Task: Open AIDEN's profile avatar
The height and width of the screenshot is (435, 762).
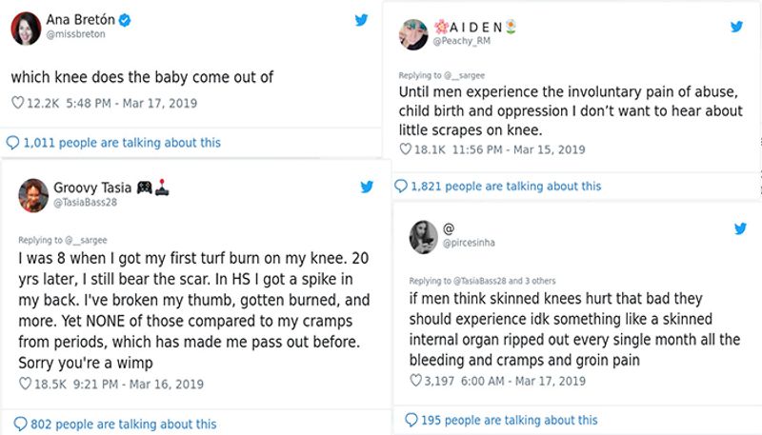Action: [413, 34]
